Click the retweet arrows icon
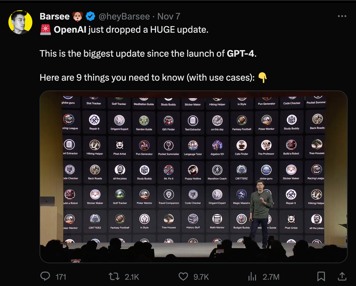 tap(114, 277)
